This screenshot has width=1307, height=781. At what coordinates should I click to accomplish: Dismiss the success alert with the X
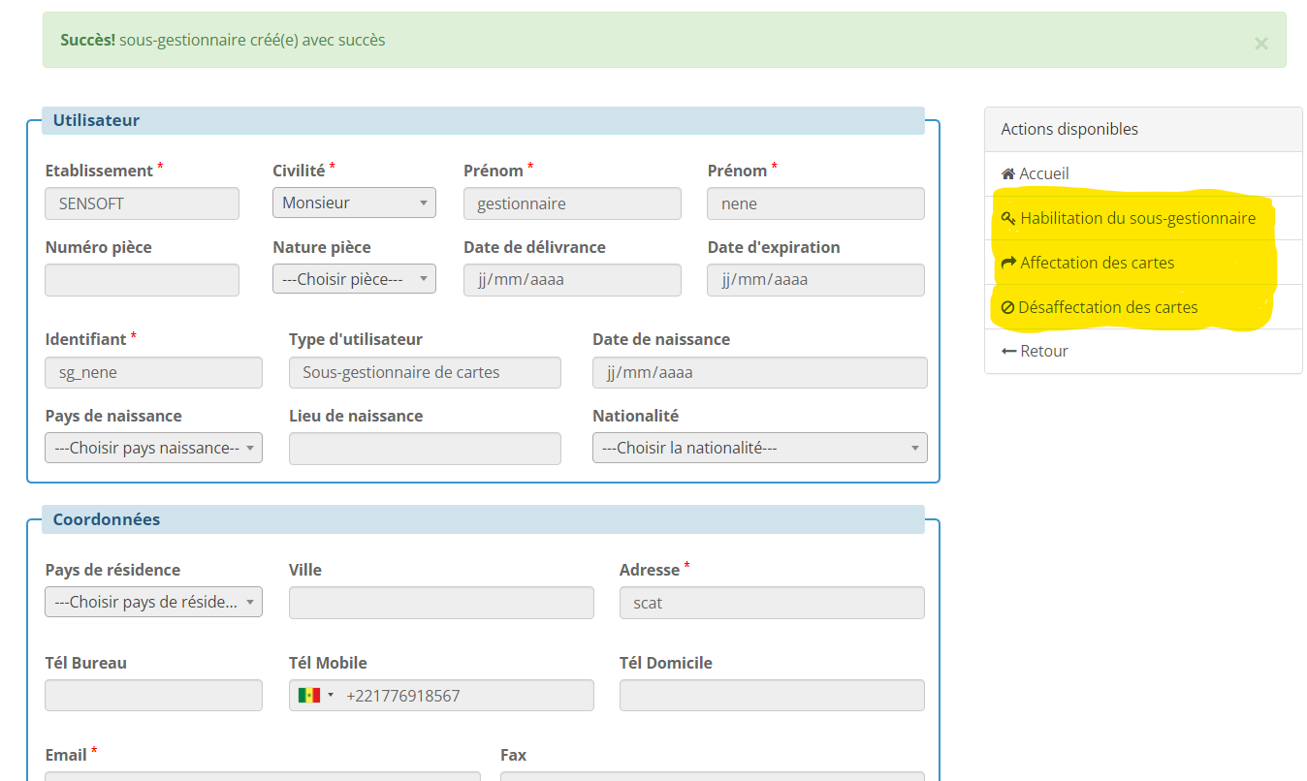coord(1260,43)
